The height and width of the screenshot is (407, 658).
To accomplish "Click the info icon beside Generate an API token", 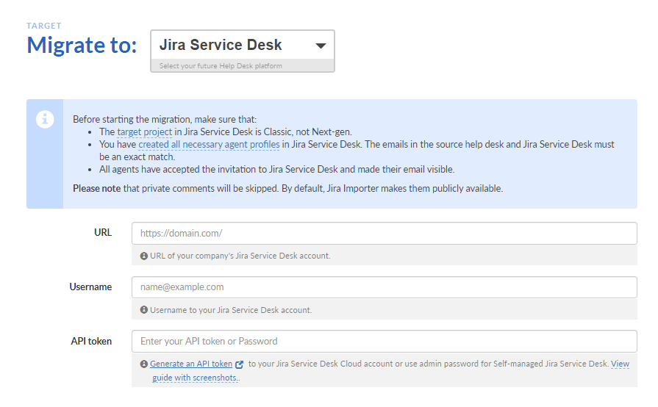I will click(x=144, y=364).
